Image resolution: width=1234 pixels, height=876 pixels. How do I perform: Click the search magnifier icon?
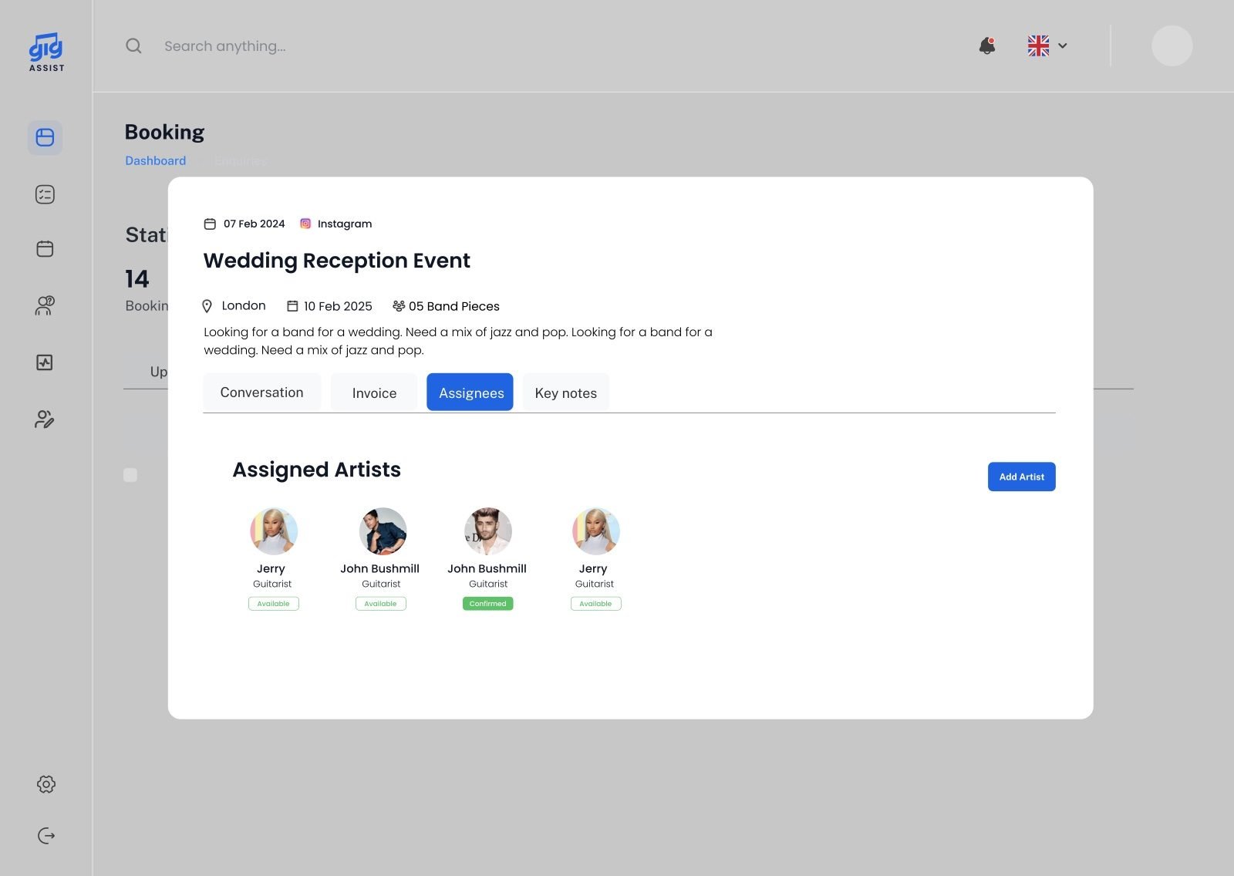(x=133, y=45)
